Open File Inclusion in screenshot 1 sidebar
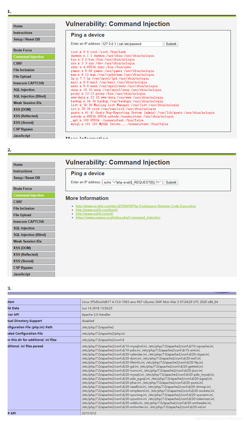 tap(33, 70)
